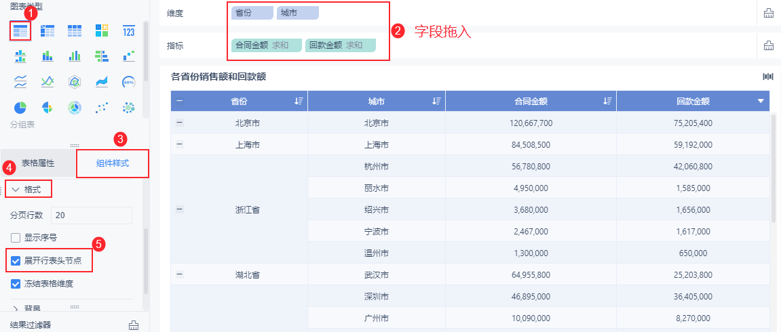Viewport: 781px width, 332px height.
Task: Click the 省份 dimension field pill
Action: pos(252,14)
